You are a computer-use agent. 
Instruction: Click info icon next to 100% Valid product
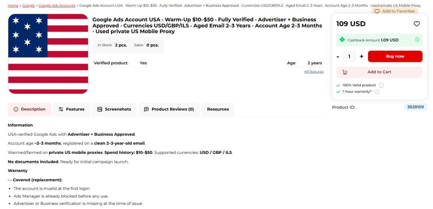pyautogui.click(x=381, y=85)
